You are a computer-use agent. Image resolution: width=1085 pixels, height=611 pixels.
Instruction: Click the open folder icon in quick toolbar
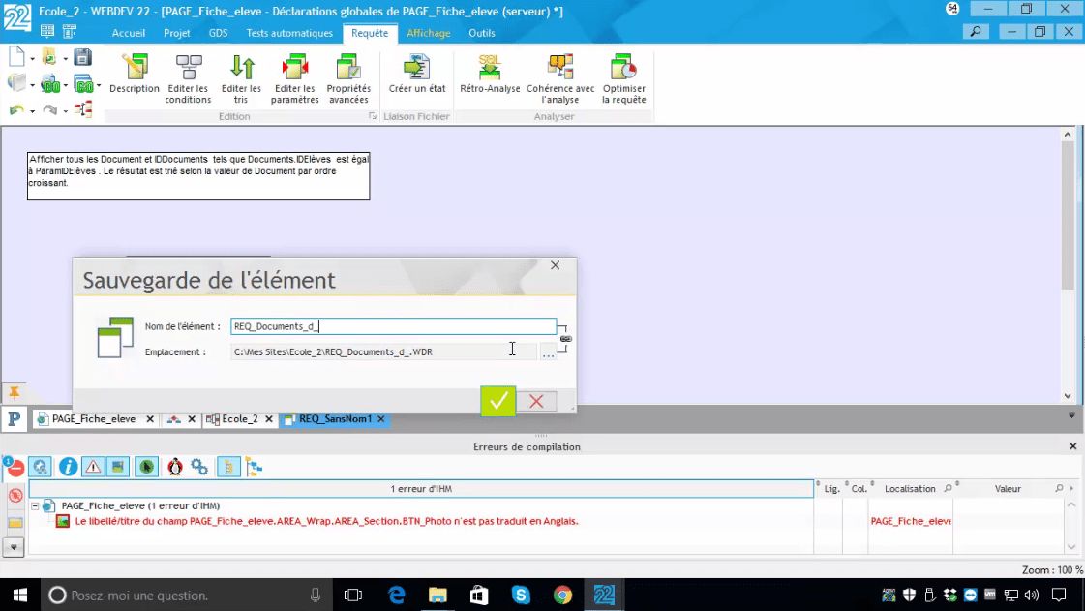[49, 57]
